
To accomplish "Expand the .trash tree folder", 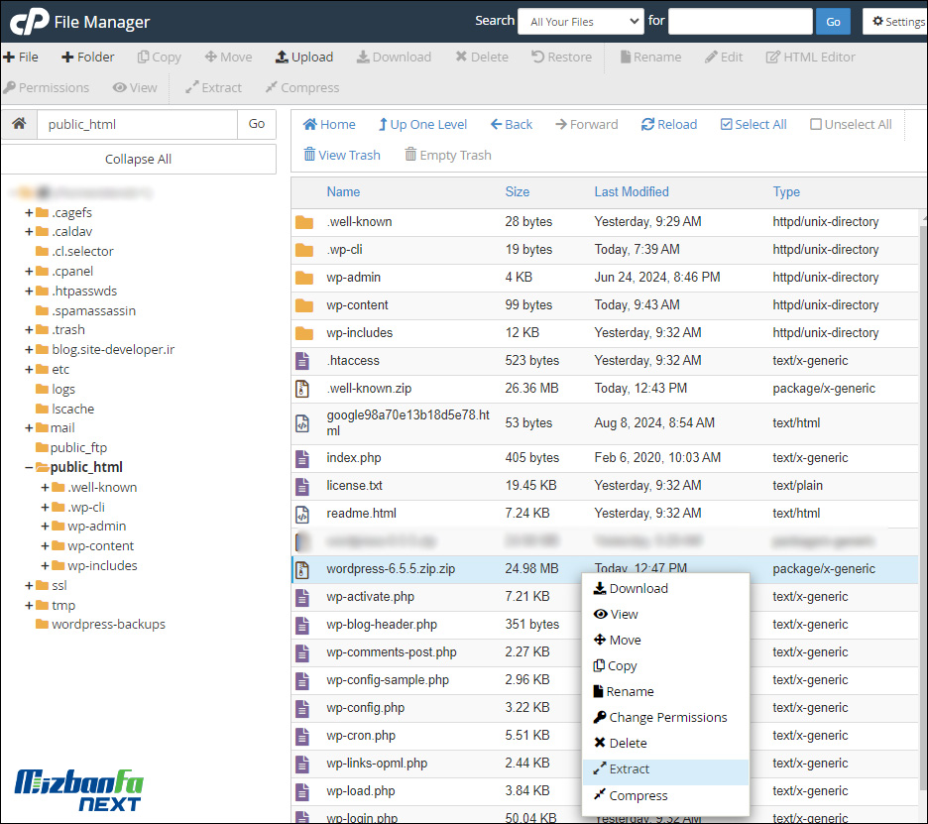I will click(29, 330).
